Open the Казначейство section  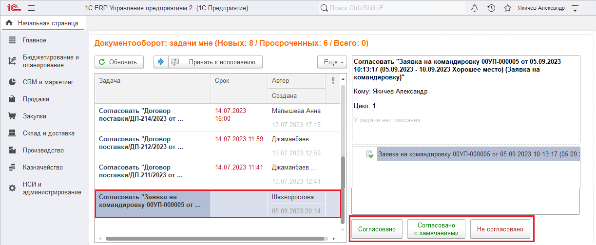pyautogui.click(x=43, y=167)
